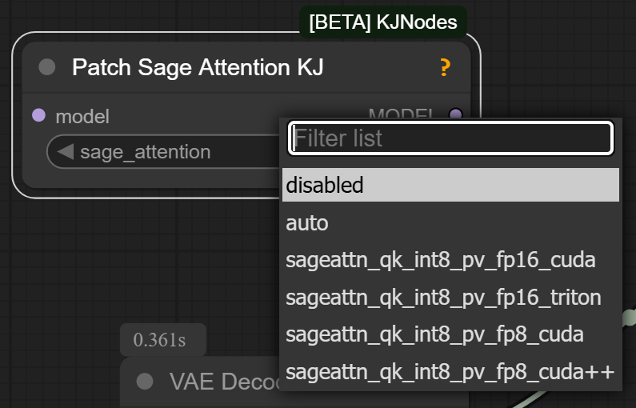Focus the Filter list search box
Viewport: 636px width, 408px height.
click(450, 138)
